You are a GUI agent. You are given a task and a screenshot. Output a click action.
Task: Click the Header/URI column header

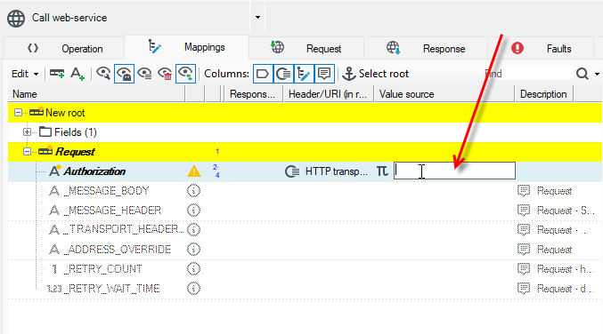pyautogui.click(x=328, y=94)
